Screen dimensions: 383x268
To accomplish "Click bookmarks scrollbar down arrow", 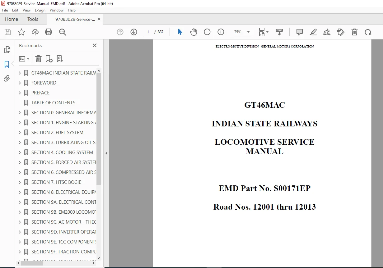I will [x=99, y=258].
